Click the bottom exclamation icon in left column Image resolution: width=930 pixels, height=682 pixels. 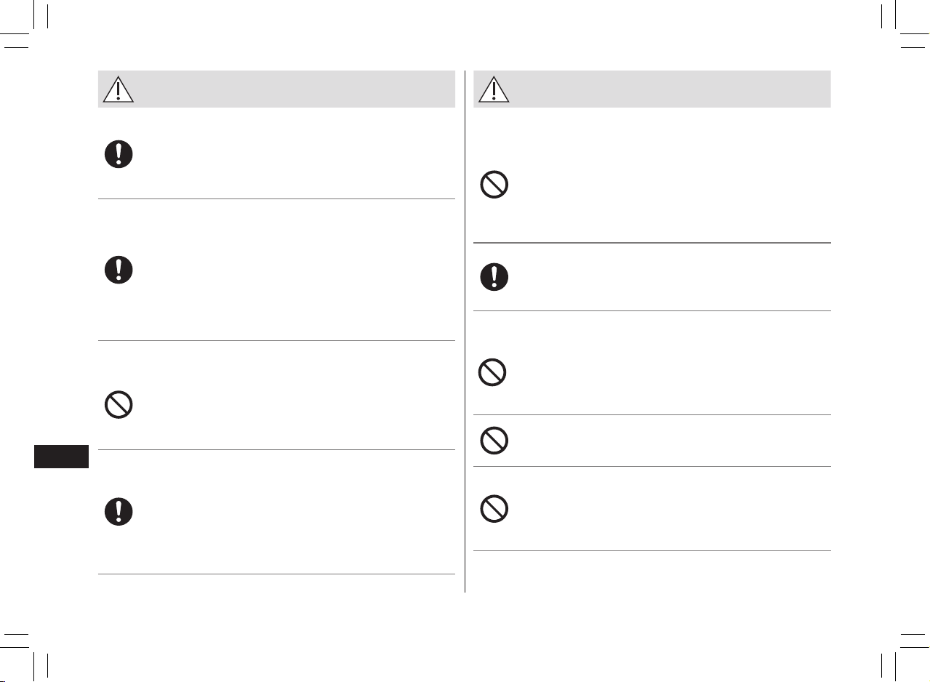coord(119,511)
